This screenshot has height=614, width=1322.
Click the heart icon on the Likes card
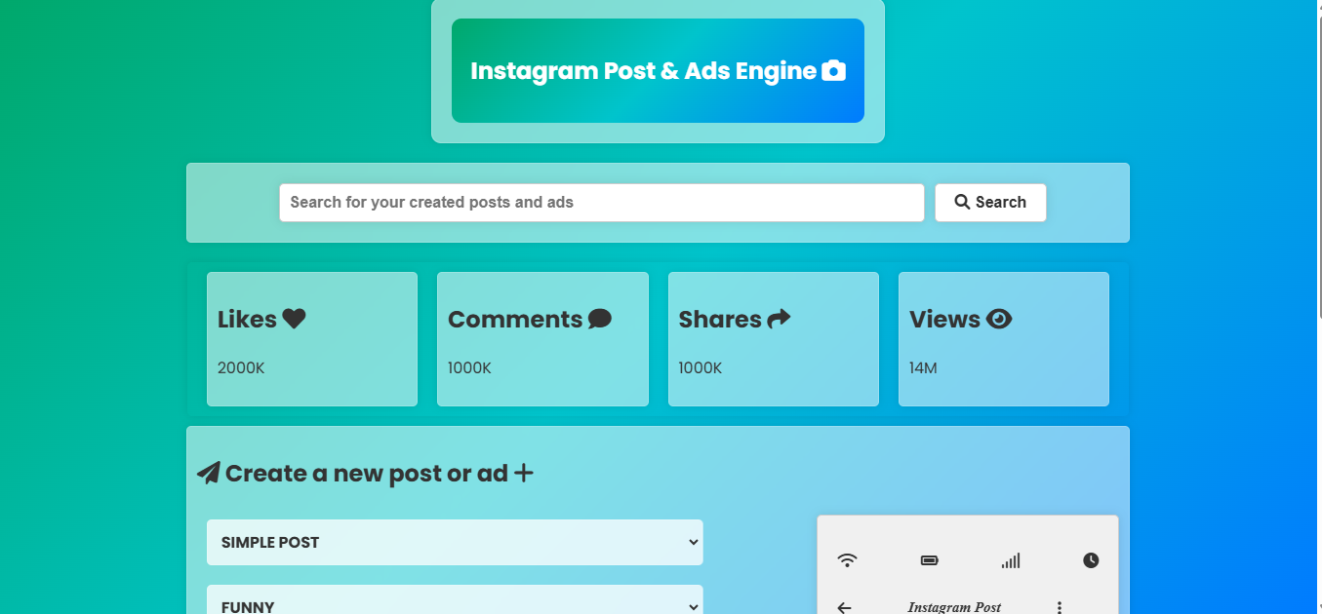295,317
